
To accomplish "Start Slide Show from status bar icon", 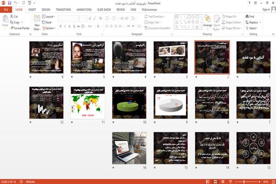I will coord(230,182).
